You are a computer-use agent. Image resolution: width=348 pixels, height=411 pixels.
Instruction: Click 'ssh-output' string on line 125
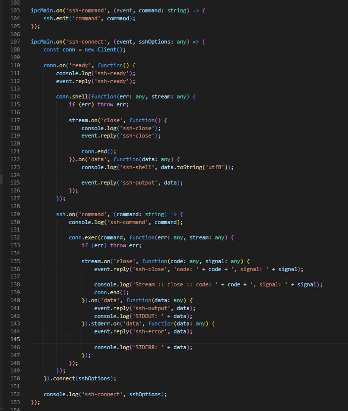click(139, 183)
